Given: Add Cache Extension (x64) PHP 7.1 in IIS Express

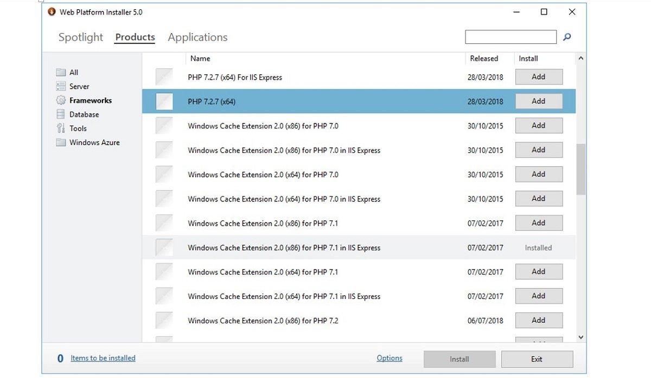Looking at the screenshot, I should [x=539, y=296].
